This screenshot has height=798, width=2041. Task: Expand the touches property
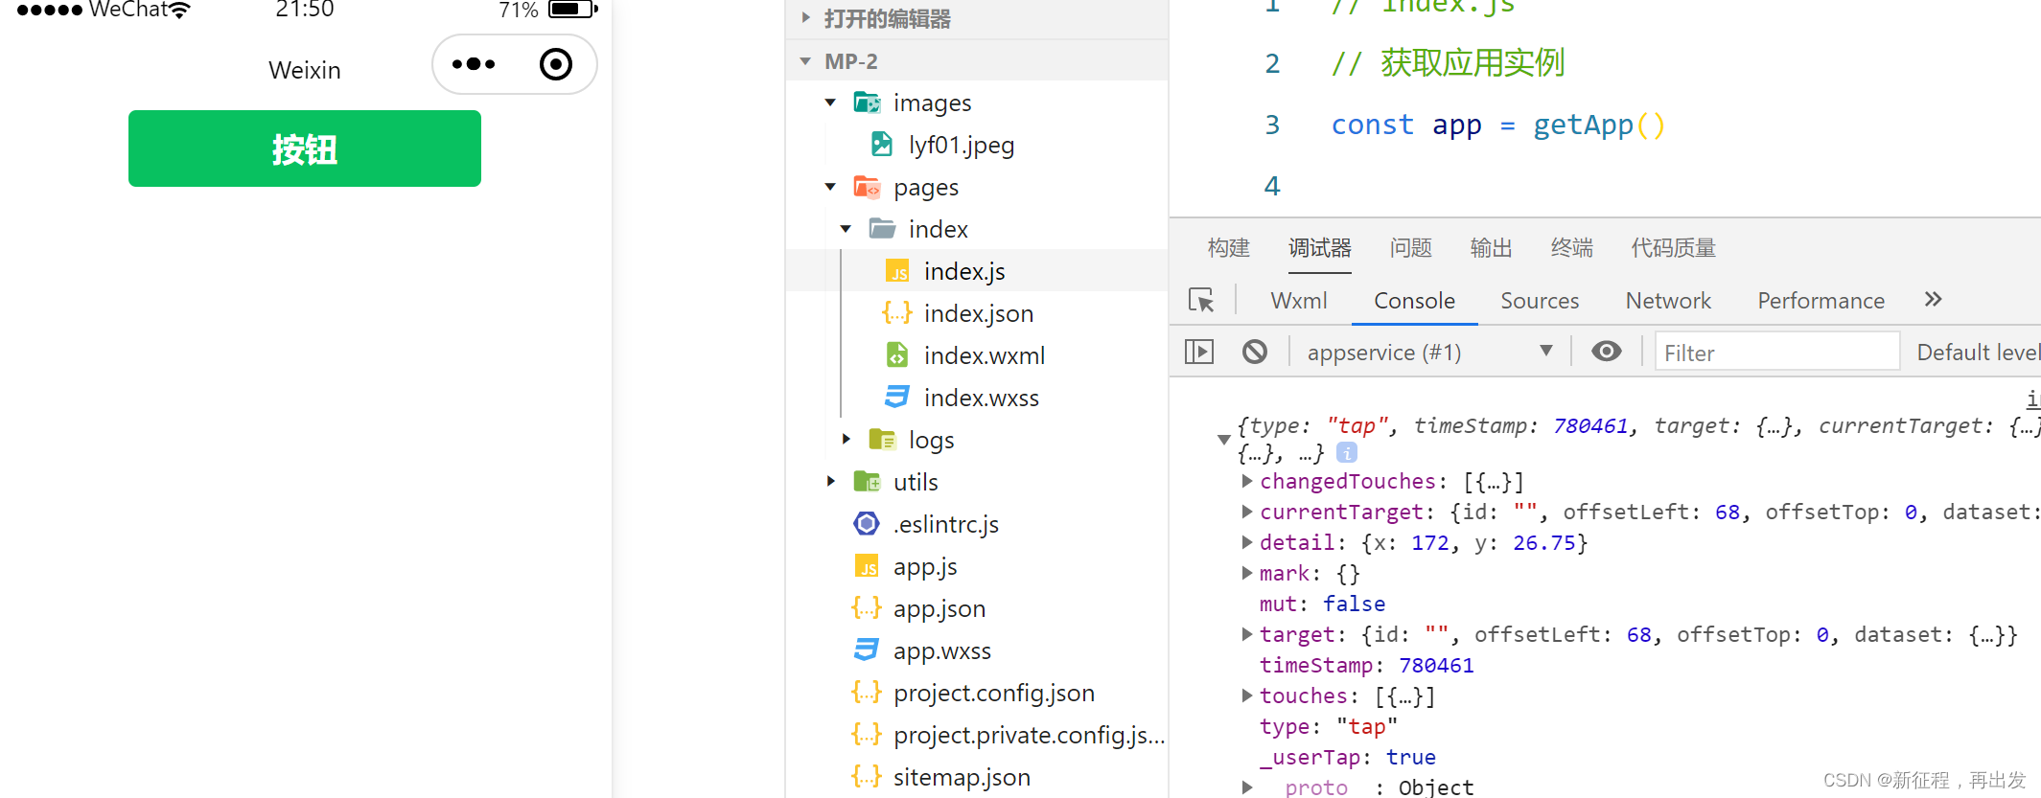1246,695
